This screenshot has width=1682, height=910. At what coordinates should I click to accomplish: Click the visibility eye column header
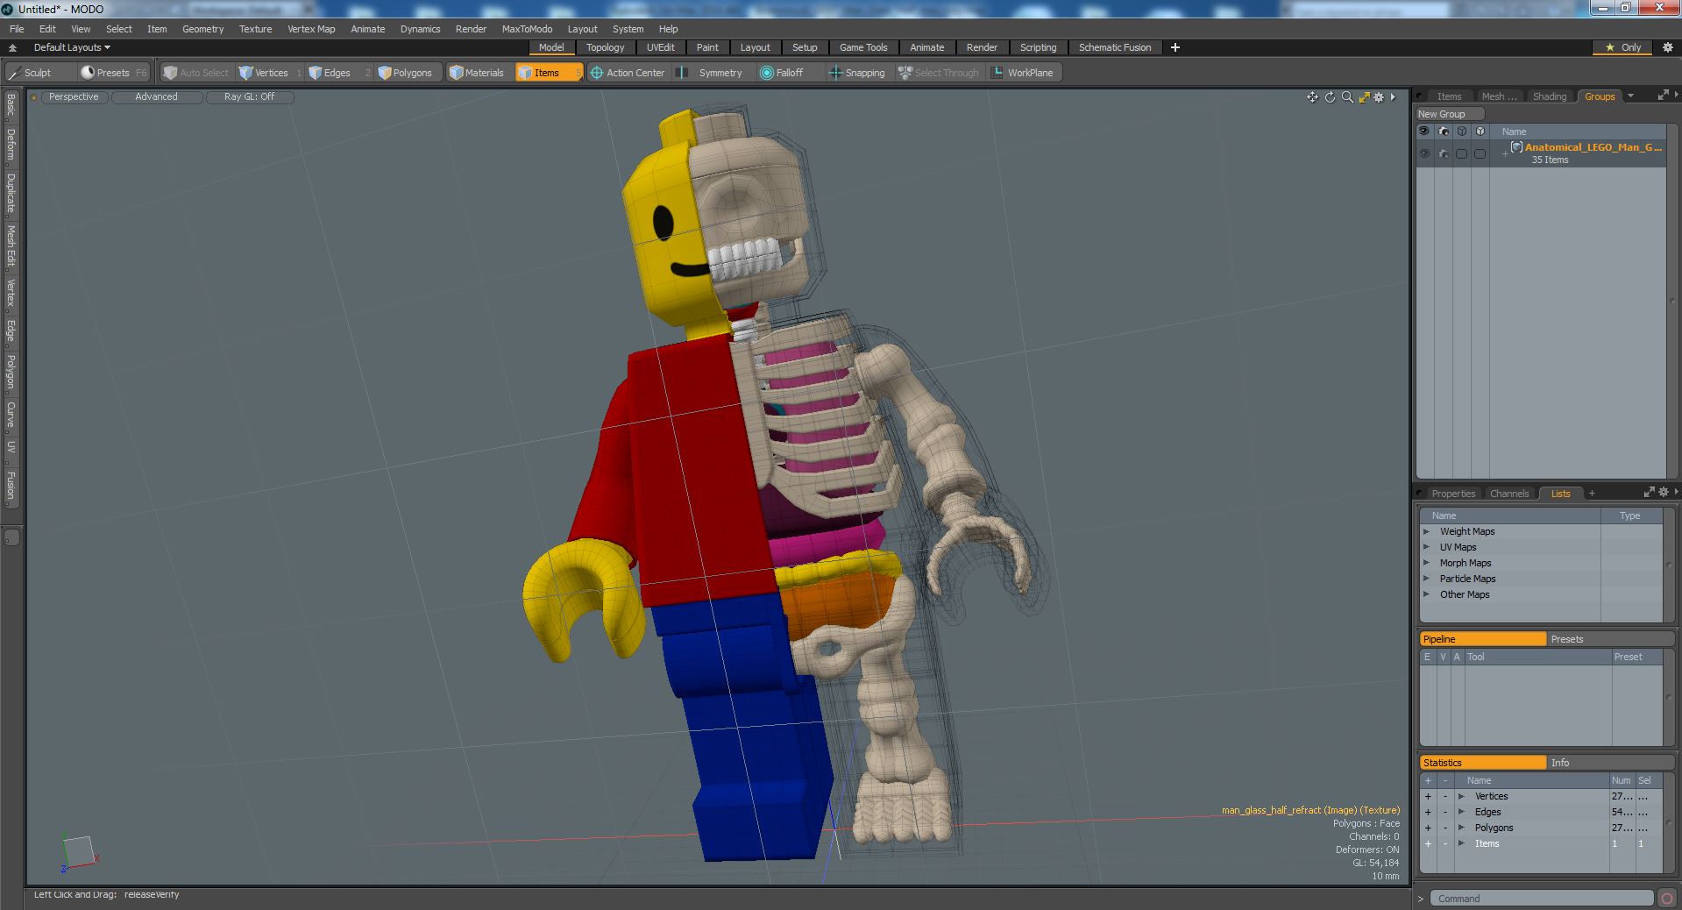1424,132
